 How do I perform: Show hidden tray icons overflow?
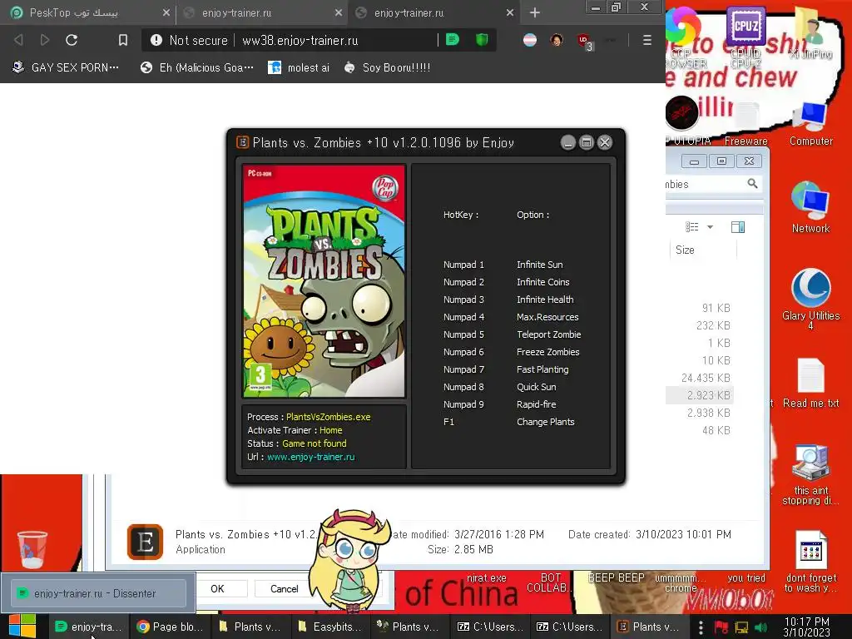click(x=701, y=627)
